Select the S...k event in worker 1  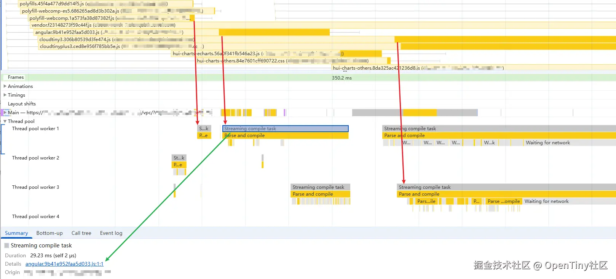point(204,129)
